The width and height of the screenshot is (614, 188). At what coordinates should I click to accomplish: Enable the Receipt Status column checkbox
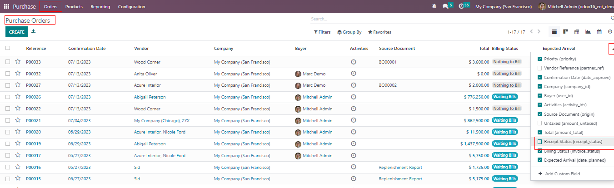pyautogui.click(x=539, y=142)
